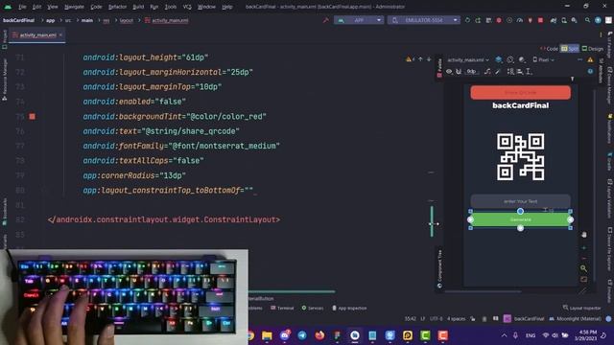614x345 pixels.
Task: Click the Zoom to Fit Screen icon
Action: 584,279
